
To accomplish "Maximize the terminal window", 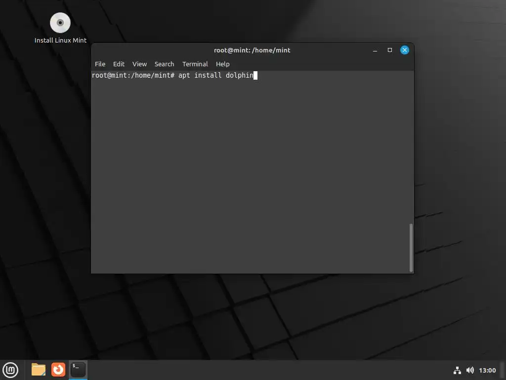I will click(x=390, y=50).
